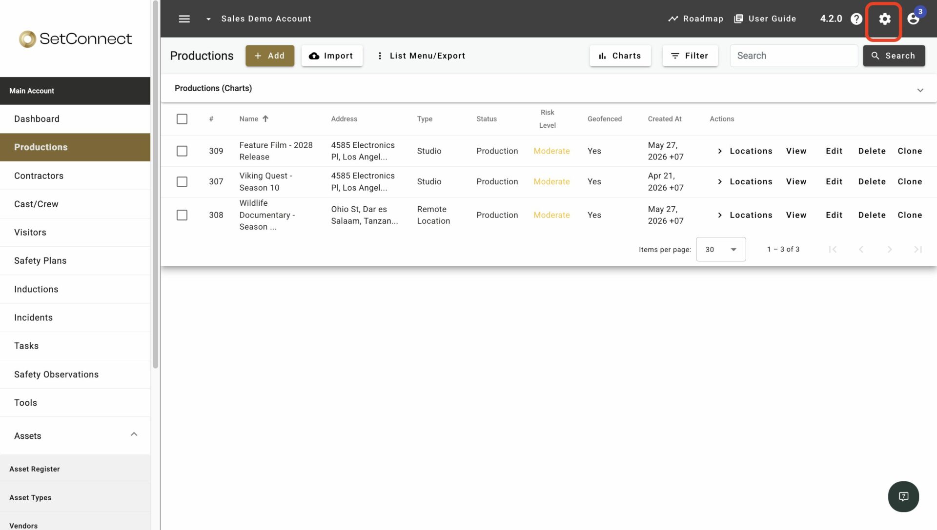
Task: Go to last page icon
Action: coord(917,249)
